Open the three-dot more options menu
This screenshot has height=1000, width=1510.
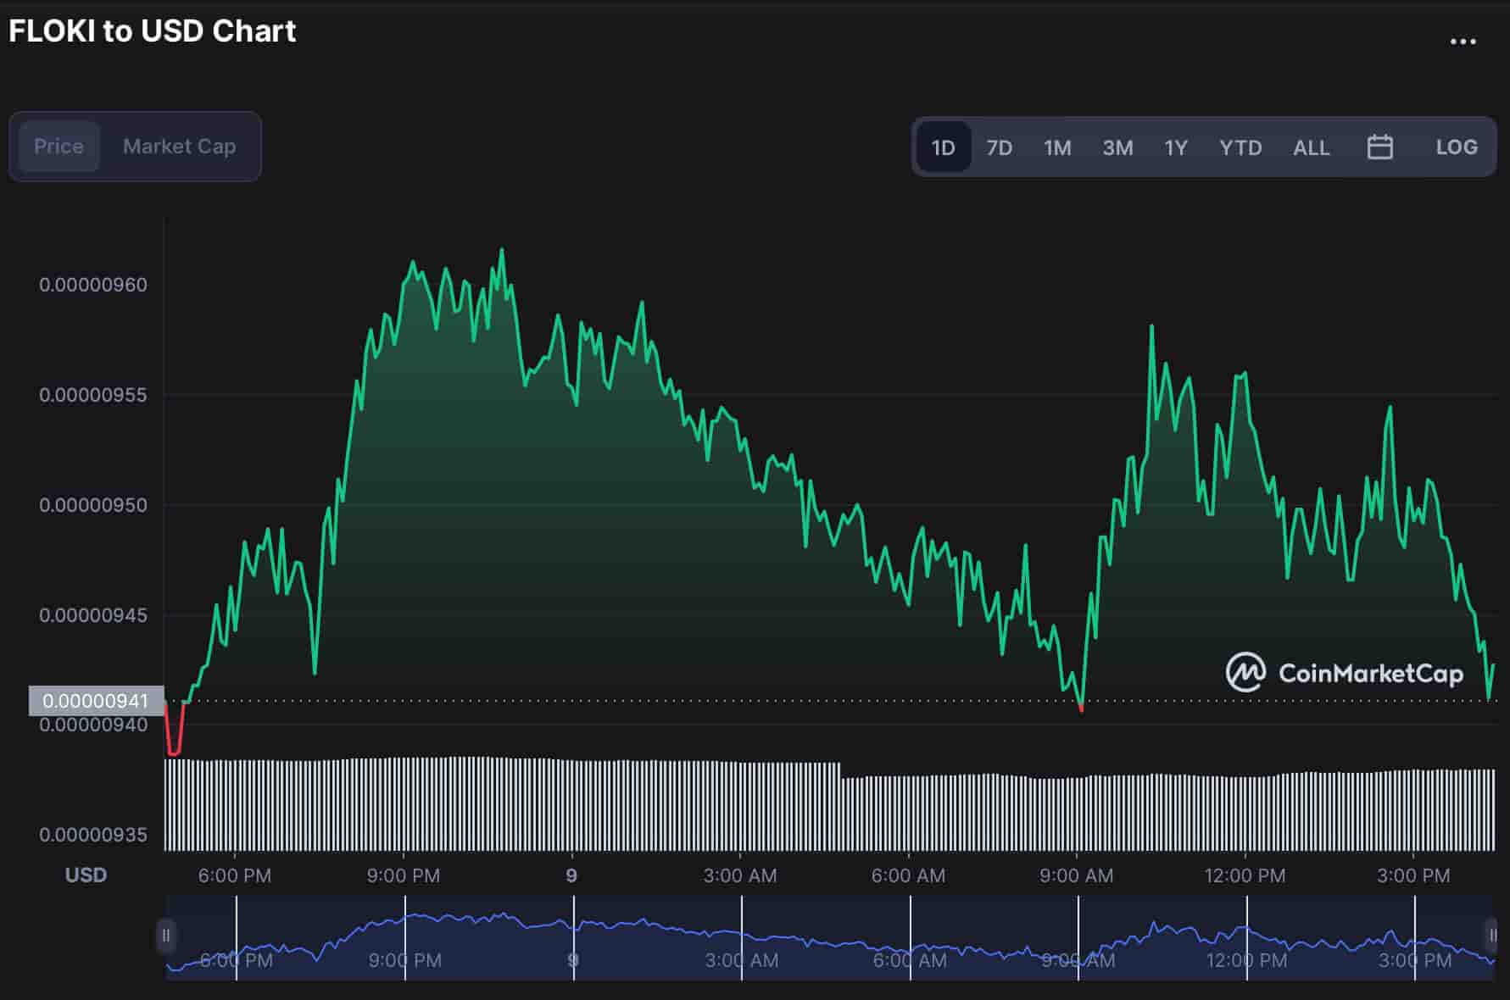[1463, 42]
